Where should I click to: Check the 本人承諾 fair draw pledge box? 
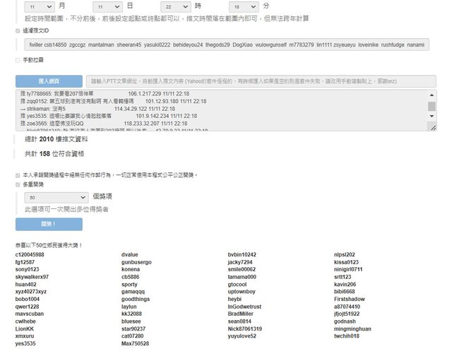pos(18,174)
